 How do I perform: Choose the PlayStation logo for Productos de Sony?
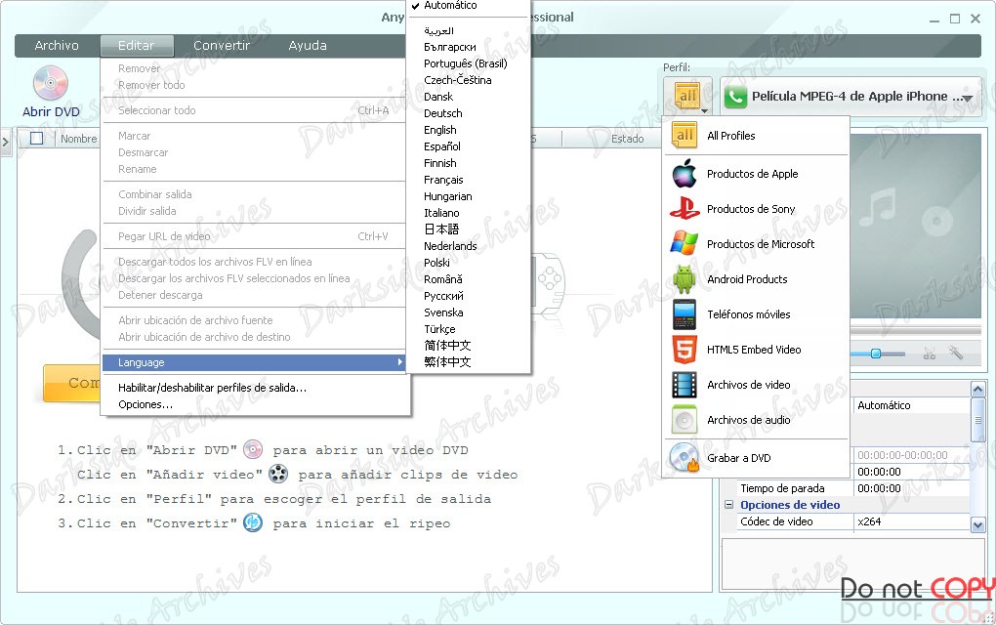pos(685,208)
